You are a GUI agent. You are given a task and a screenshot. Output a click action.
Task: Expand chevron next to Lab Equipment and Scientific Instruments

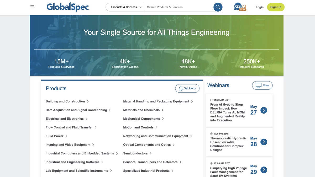[111, 171]
